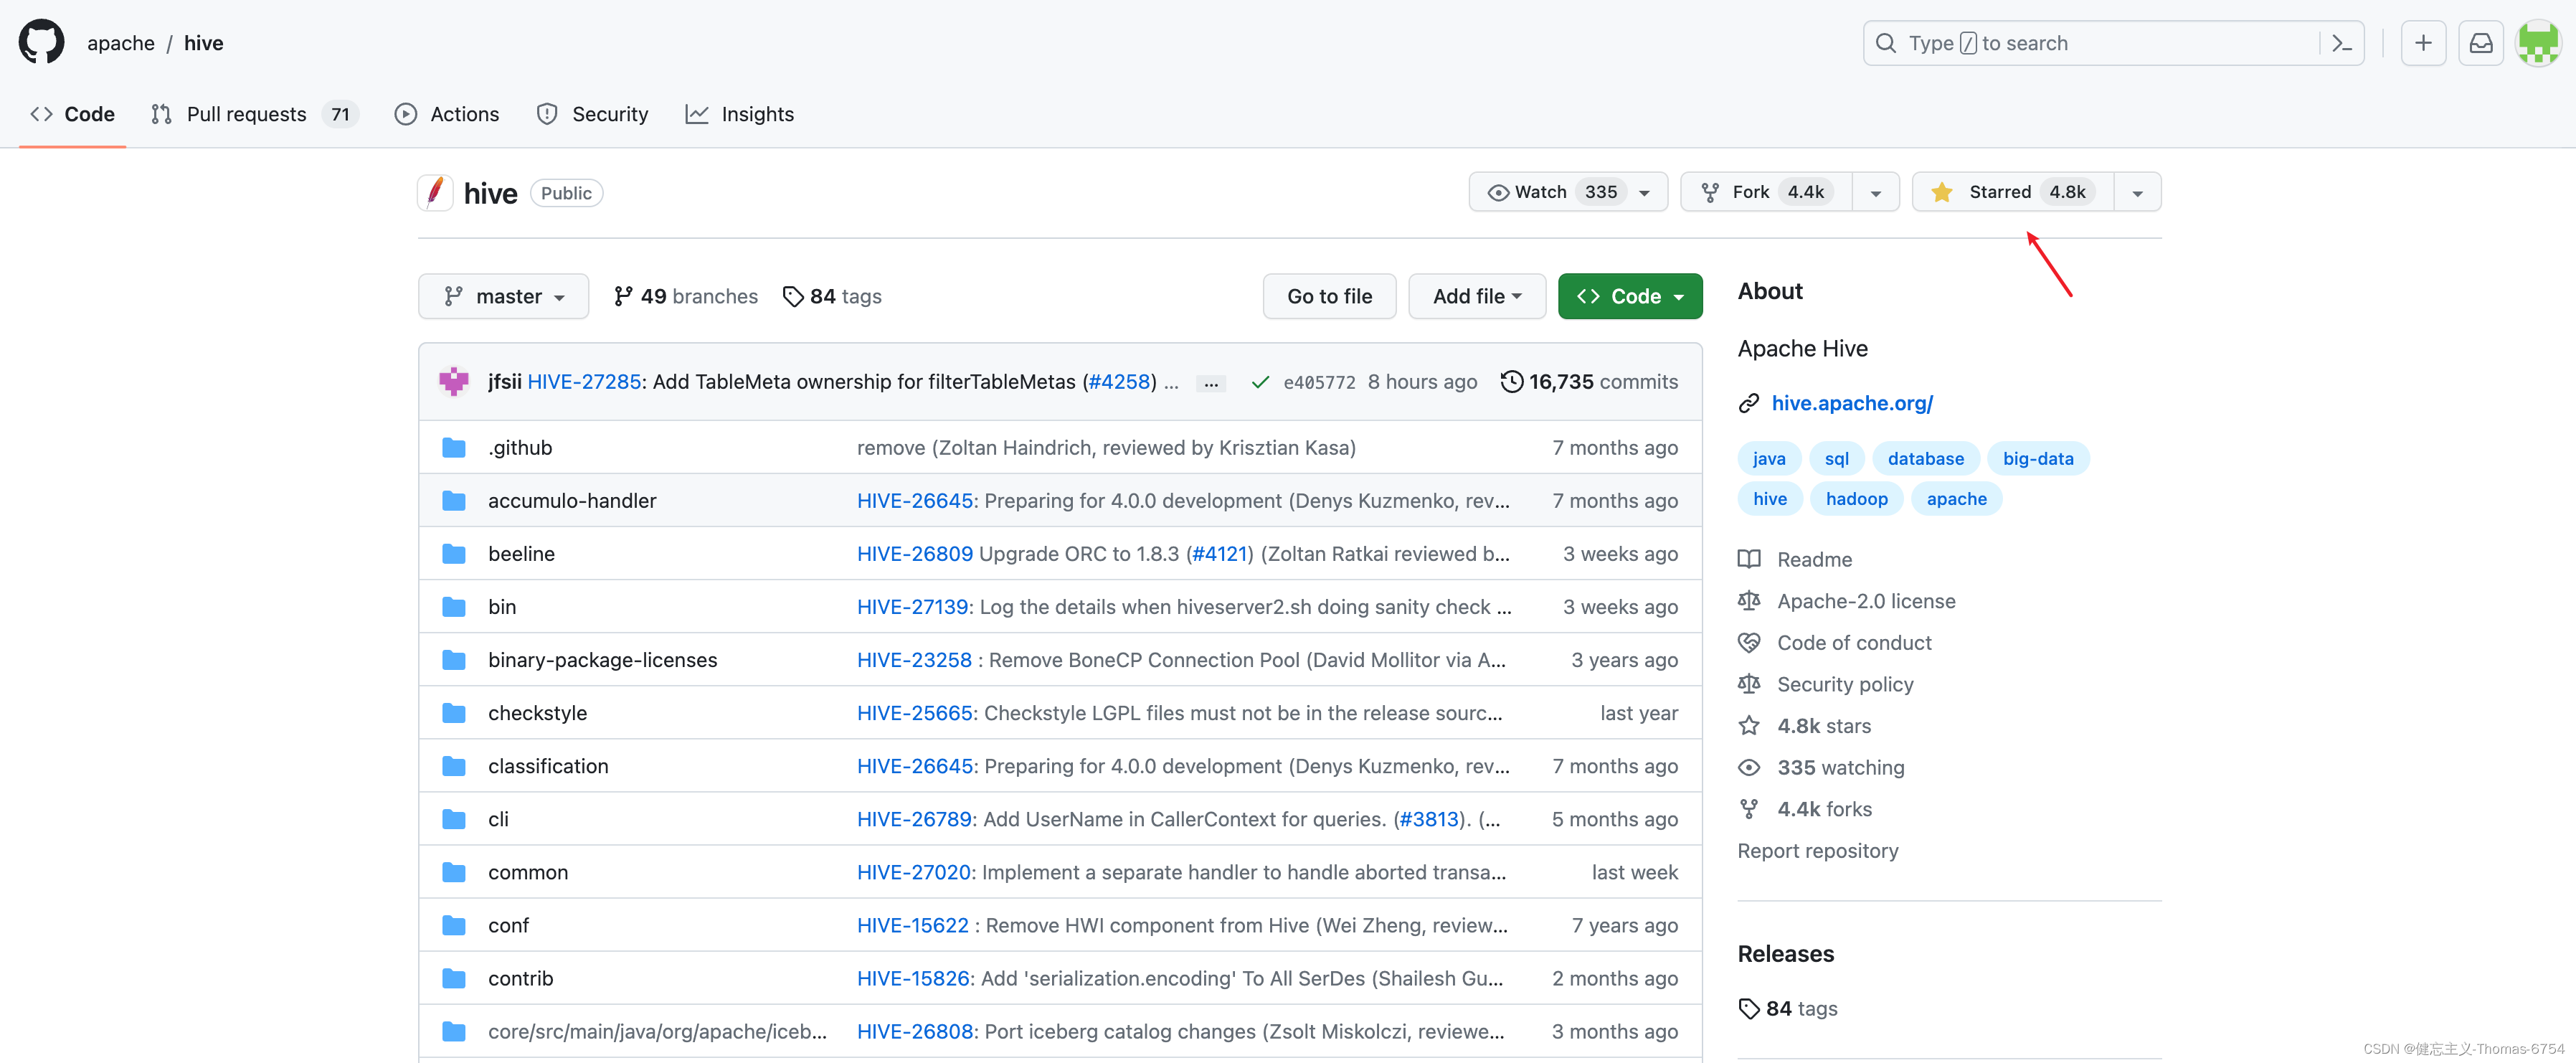Viewport: 2576px width, 1063px height.
Task: Click the Go to file button
Action: tap(1329, 296)
